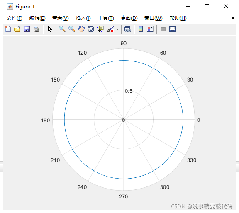The height and width of the screenshot is (213, 239).
Task: Click the 270 degree angle label
Action: (124, 197)
